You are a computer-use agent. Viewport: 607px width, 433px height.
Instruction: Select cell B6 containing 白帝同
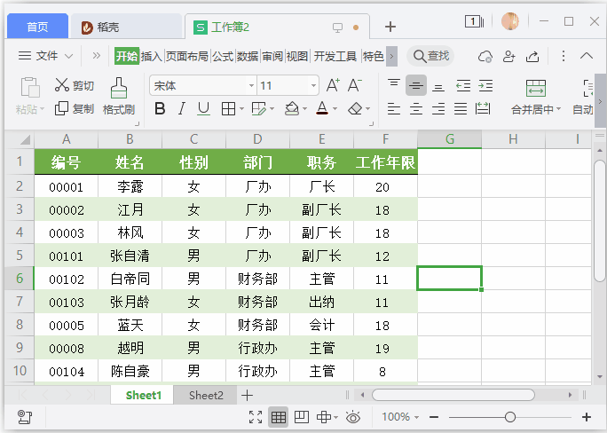[x=130, y=279]
